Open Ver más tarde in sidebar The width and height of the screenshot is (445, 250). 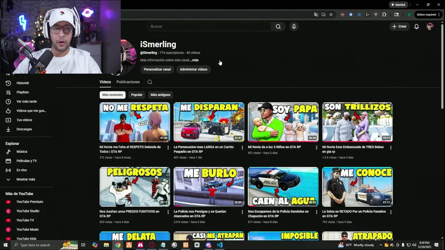click(x=26, y=101)
